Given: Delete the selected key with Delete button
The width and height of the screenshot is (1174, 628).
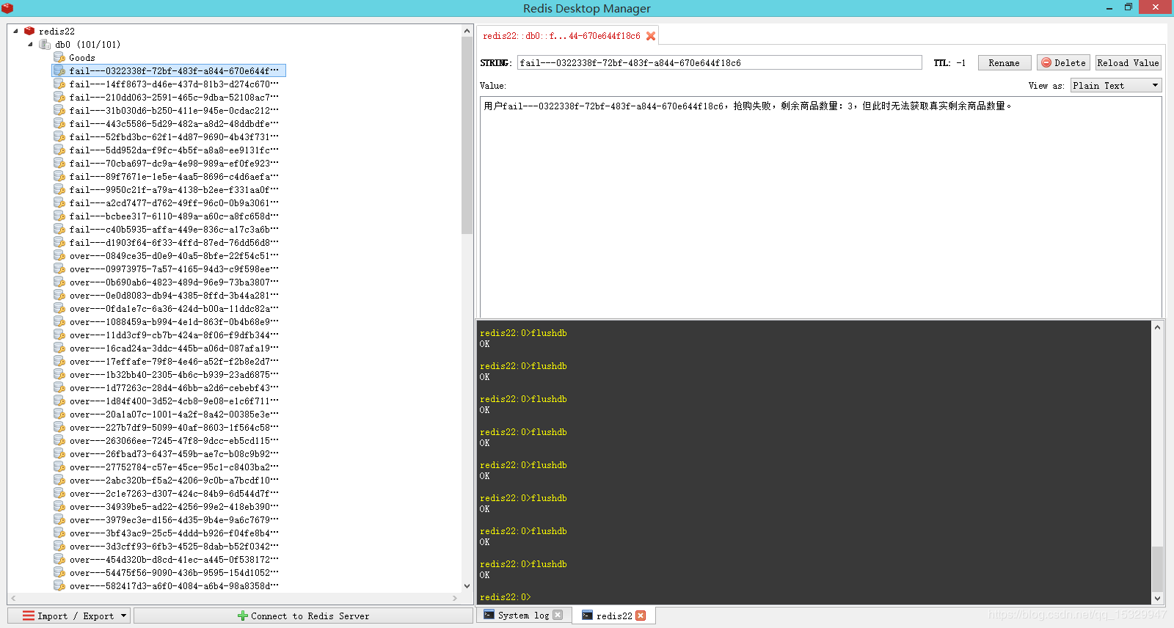Looking at the screenshot, I should click(1063, 63).
